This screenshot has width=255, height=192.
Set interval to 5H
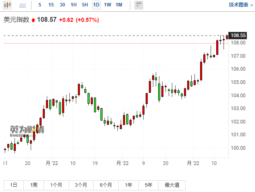pos(85,5)
